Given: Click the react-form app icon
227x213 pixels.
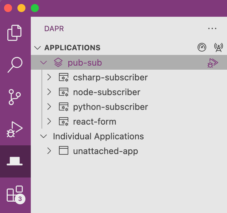Looking at the screenshot, I should pos(64,122).
